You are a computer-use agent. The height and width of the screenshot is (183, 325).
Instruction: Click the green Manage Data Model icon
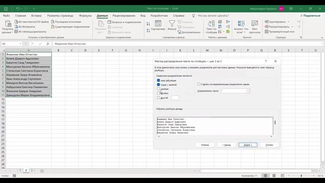(228, 32)
